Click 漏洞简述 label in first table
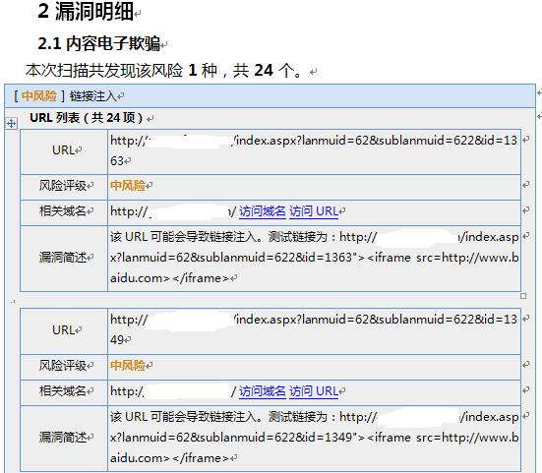Image resolution: width=542 pixels, height=473 pixels. point(63,258)
